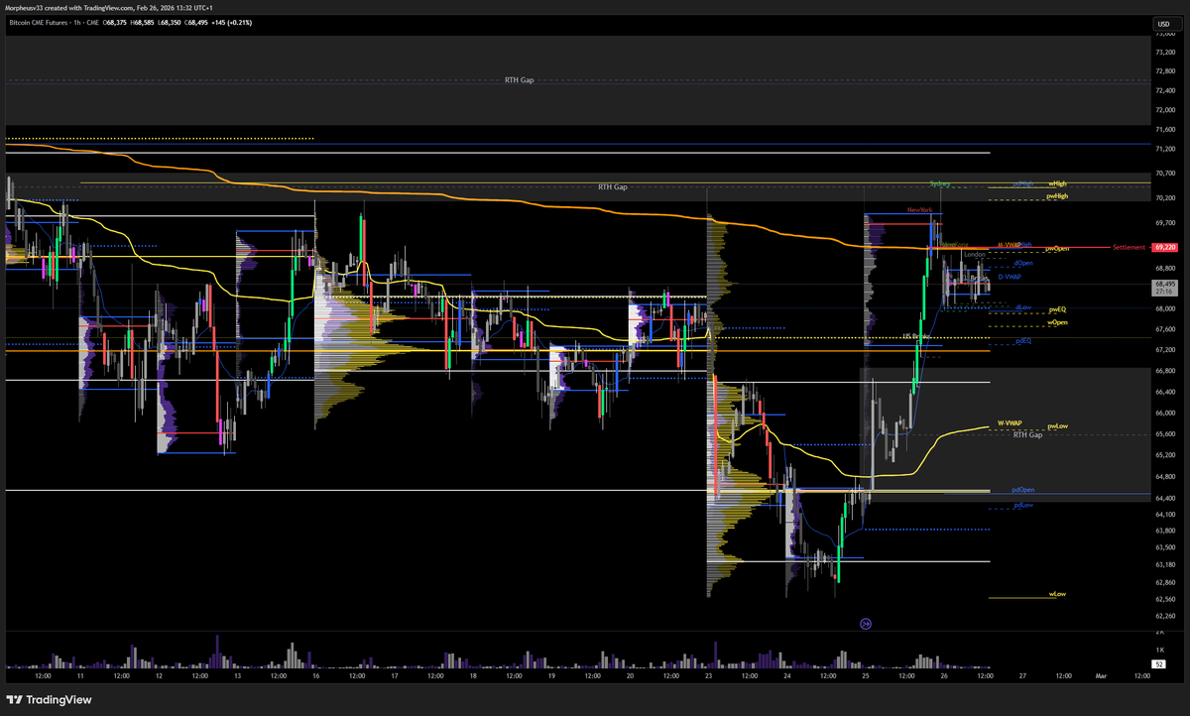Click the red Settlement line label
This screenshot has width=1190, height=716.
tap(1129, 247)
